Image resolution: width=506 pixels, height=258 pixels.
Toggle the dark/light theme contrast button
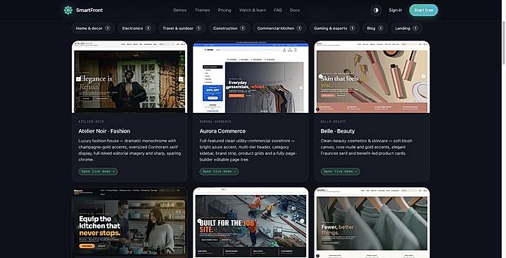tap(376, 11)
